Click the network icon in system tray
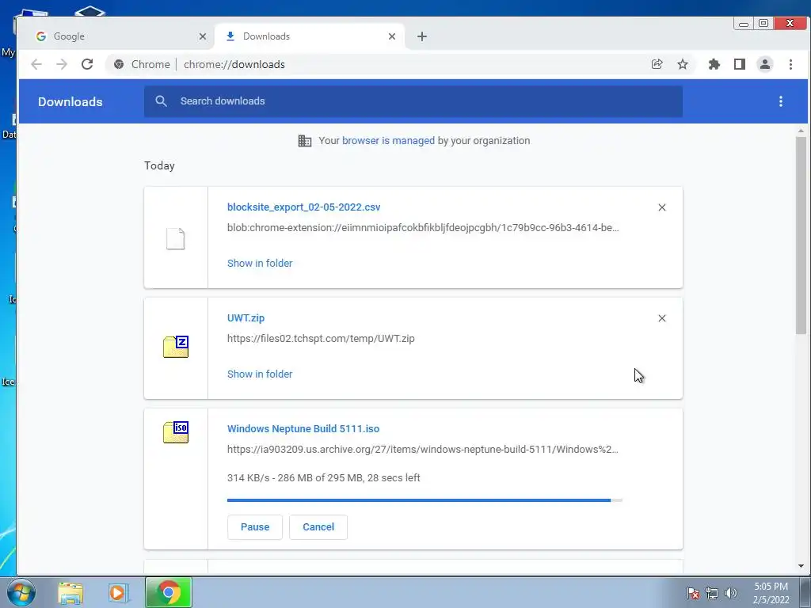The width and height of the screenshot is (811, 608). [712, 593]
